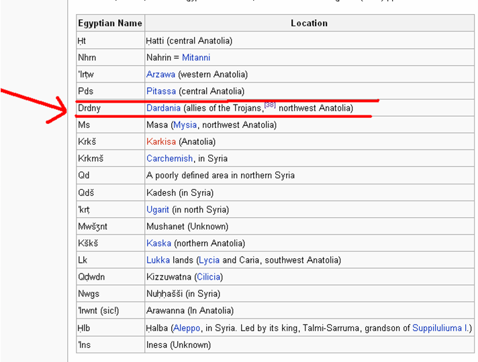Select the Qḍwdn cell
Screen dimensions: 478x362
point(110,276)
